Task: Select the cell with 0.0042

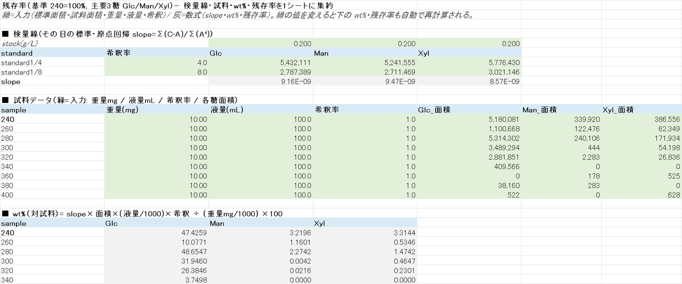Action: point(261,261)
